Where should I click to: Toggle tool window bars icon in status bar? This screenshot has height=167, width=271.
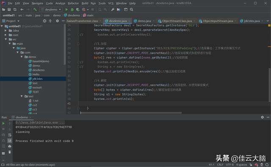coord(3,164)
